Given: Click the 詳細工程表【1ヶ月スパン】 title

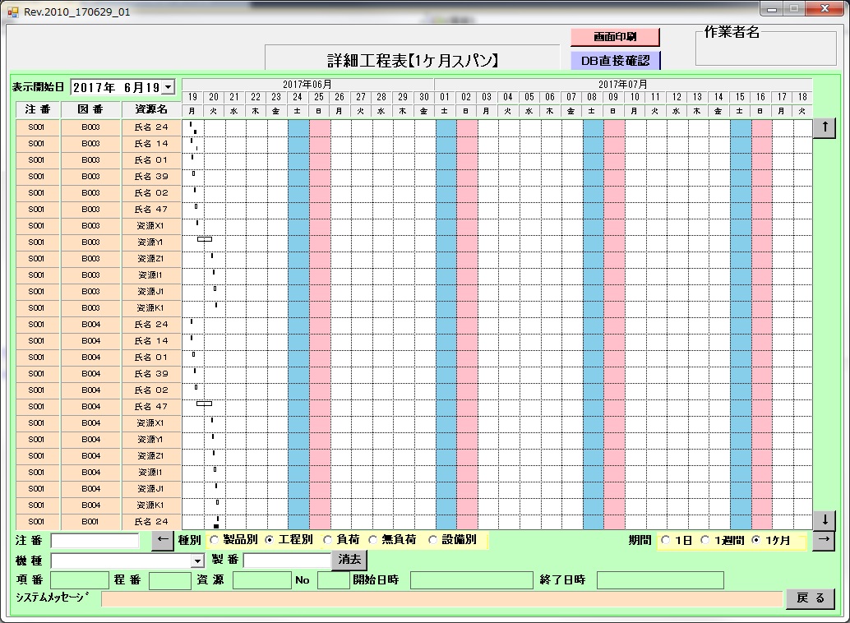Looking at the screenshot, I should [x=413, y=60].
